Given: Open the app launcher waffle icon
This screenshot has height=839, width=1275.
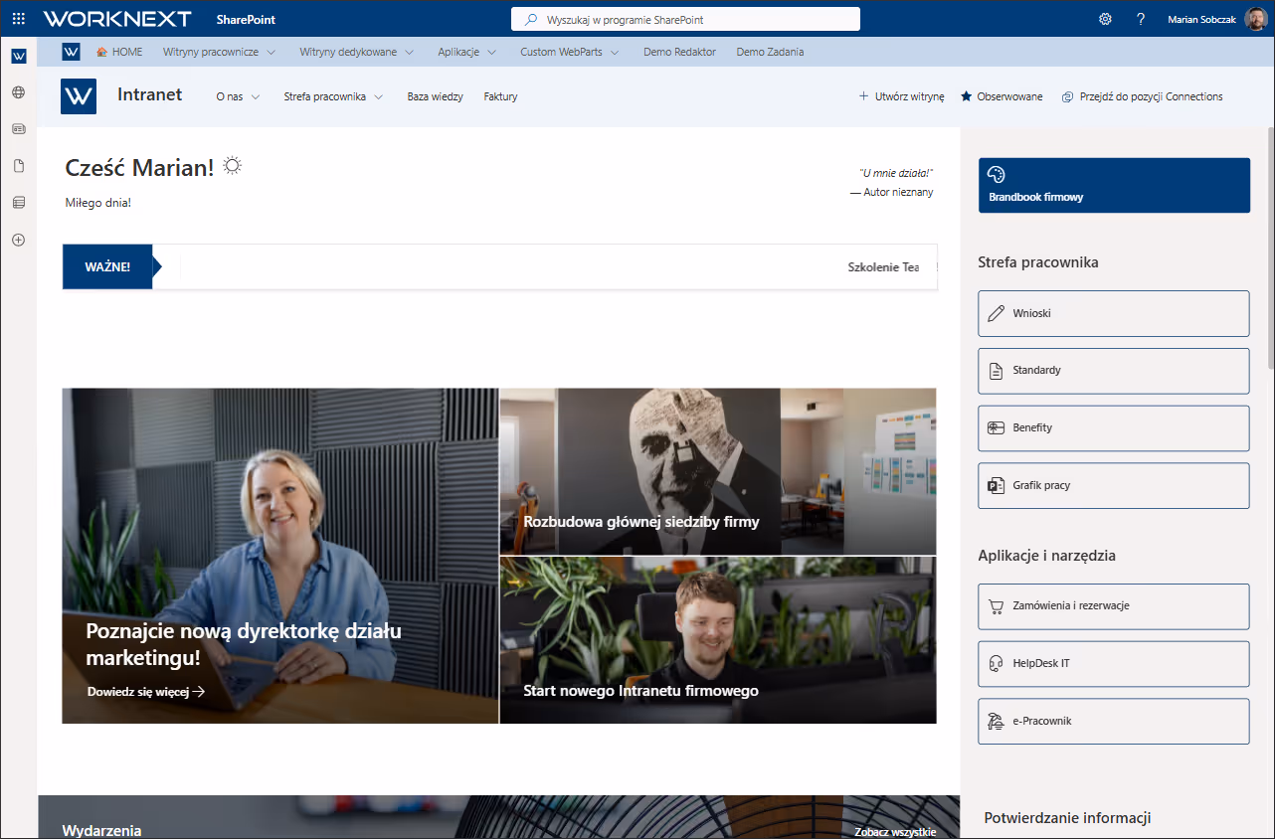Looking at the screenshot, I should coord(19,19).
